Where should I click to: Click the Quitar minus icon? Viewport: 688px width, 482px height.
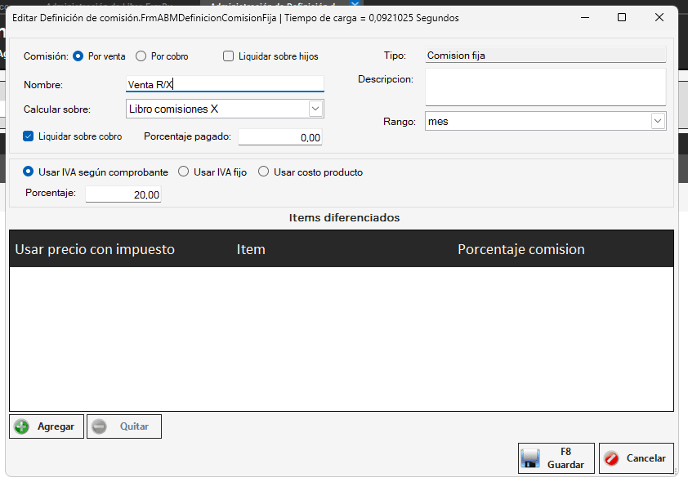pos(99,426)
